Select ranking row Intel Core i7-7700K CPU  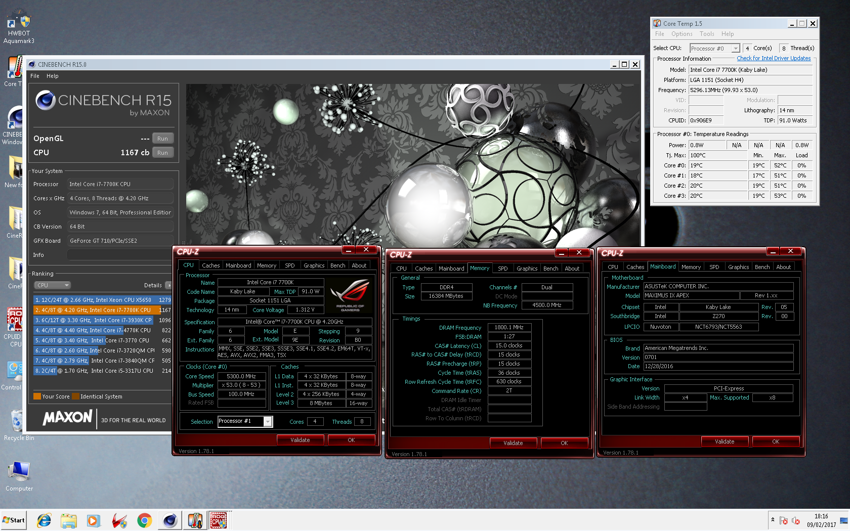click(103, 310)
